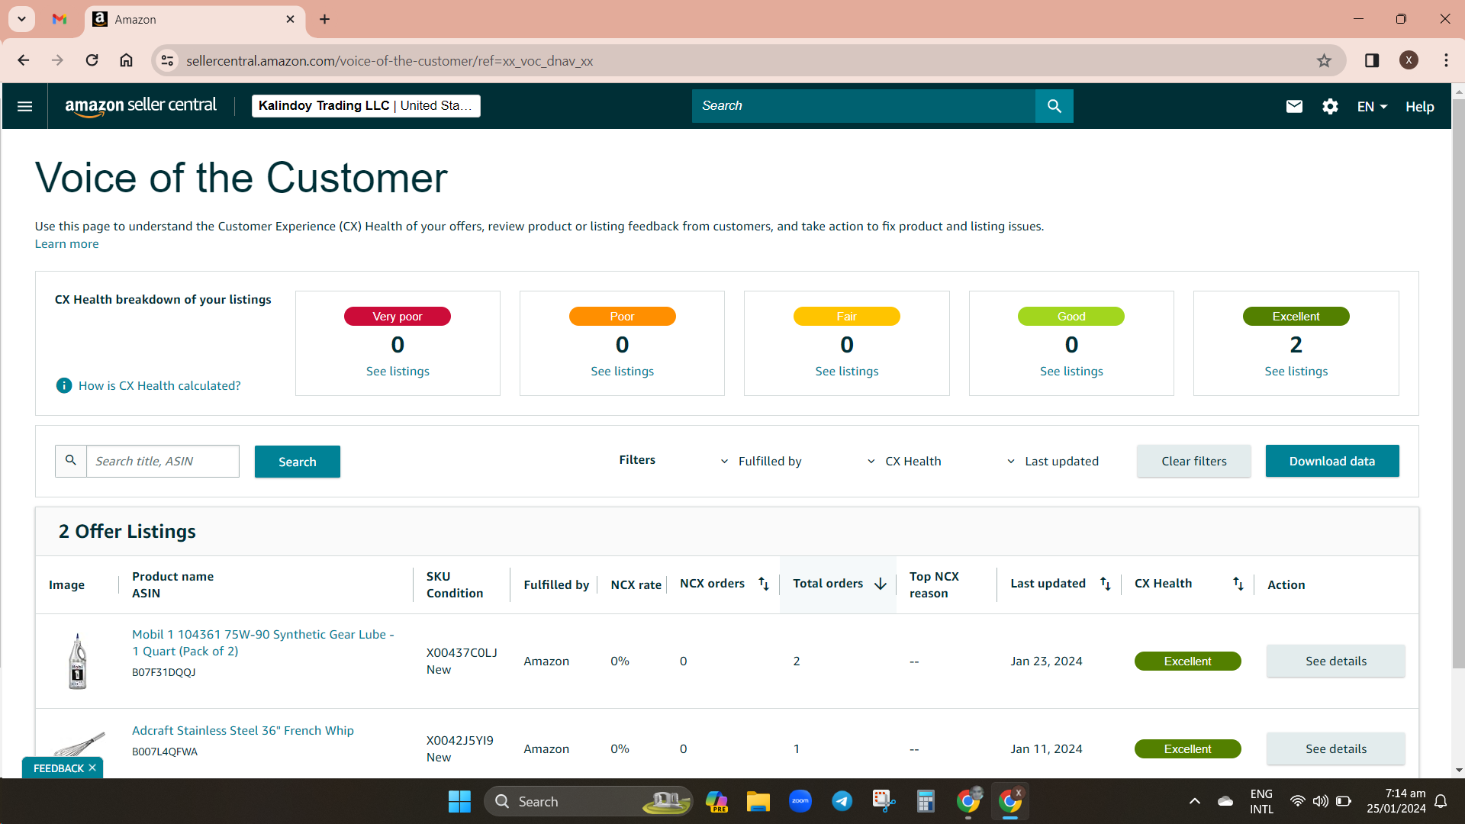This screenshot has width=1465, height=824.
Task: Open the Chrome profile avatar
Action: (x=1409, y=60)
